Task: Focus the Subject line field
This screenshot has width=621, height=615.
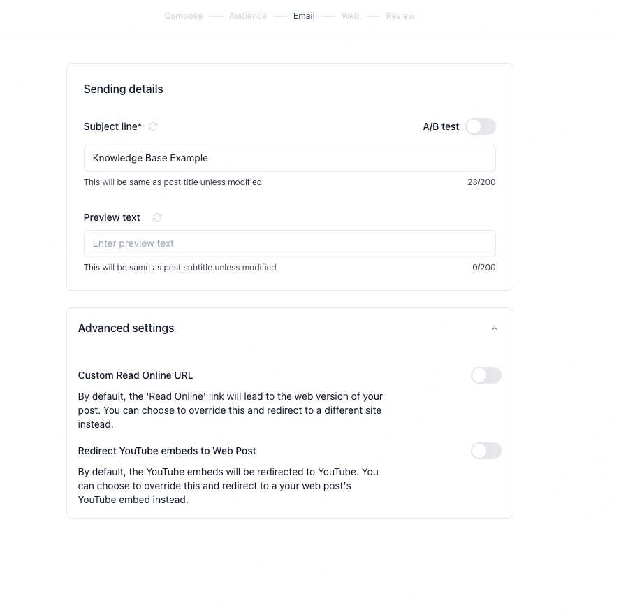Action: click(x=289, y=158)
